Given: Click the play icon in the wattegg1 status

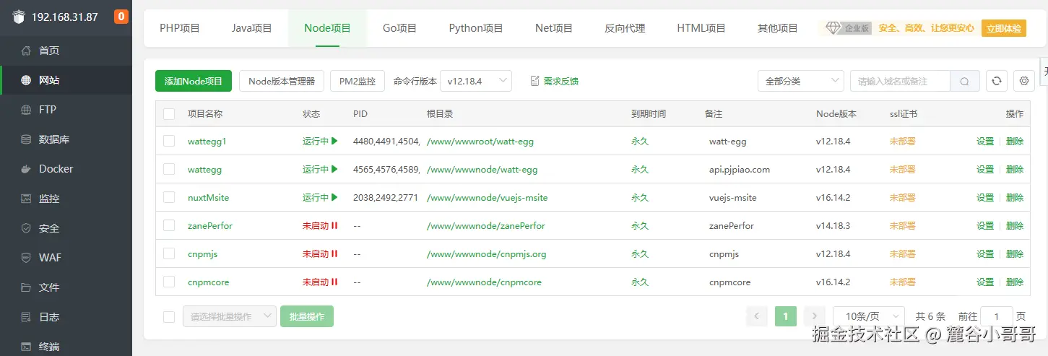Looking at the screenshot, I should point(334,141).
